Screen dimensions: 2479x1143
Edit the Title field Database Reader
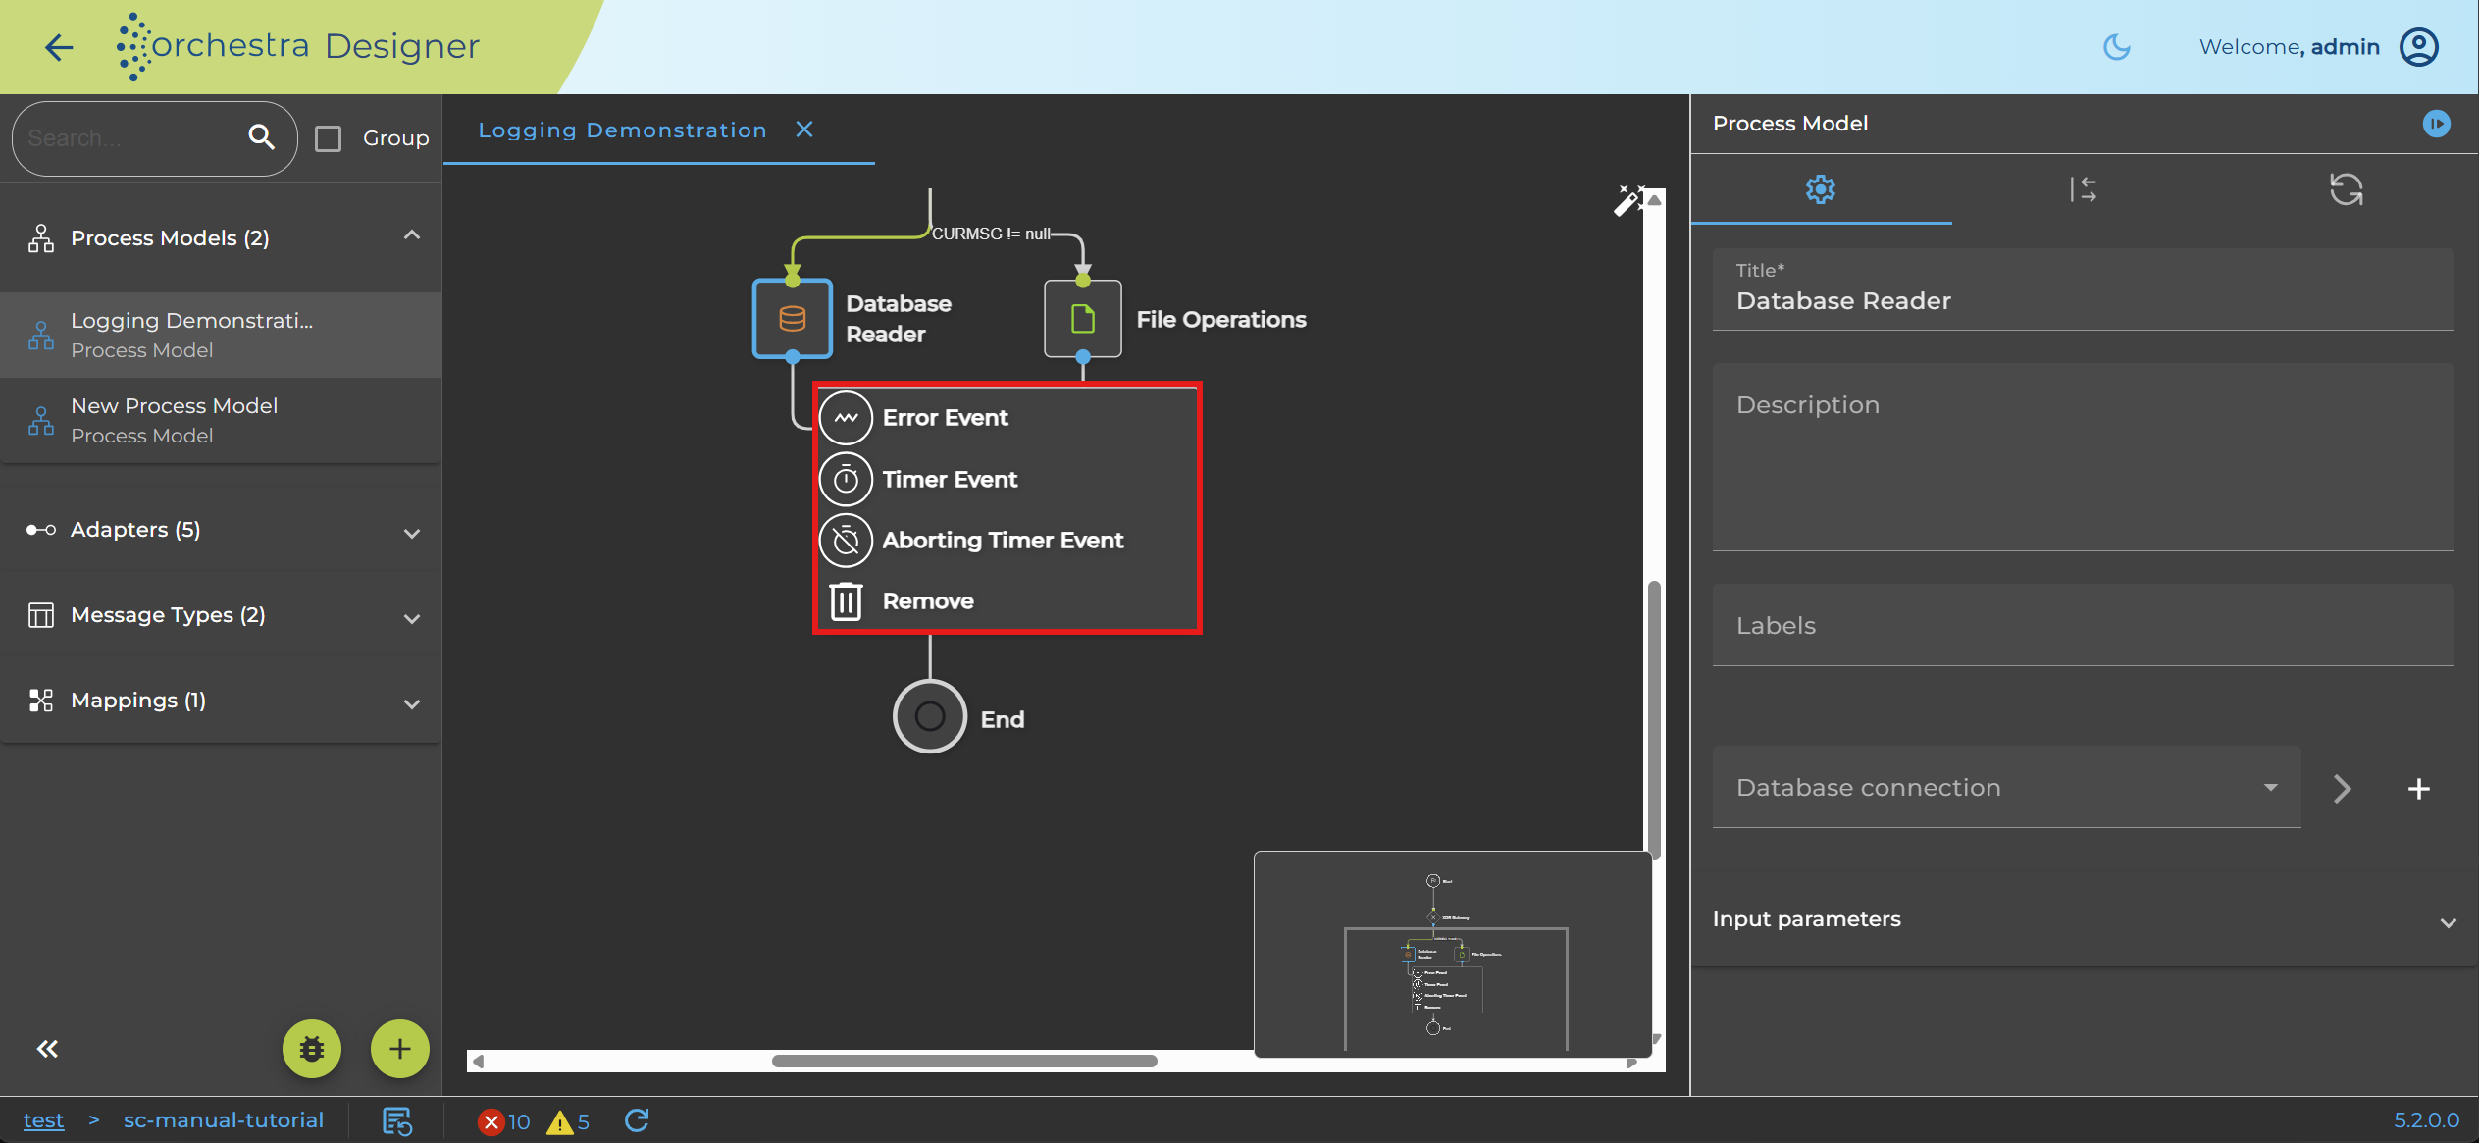tap(2083, 289)
